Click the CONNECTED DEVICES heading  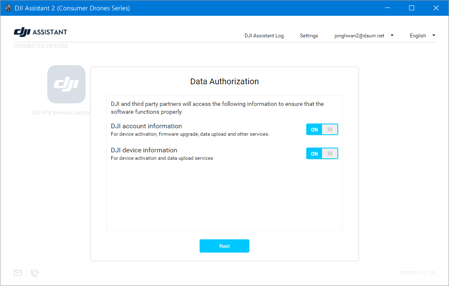pyautogui.click(x=41, y=46)
